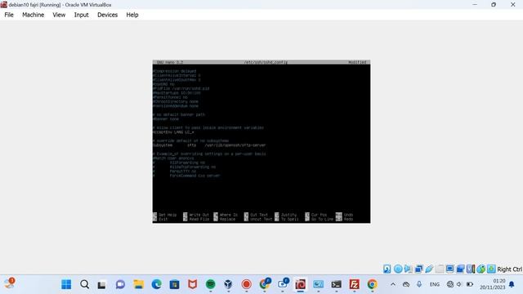The image size is (523, 294).
Task: Click the Justify shortcut in nano
Action: click(x=286, y=215)
